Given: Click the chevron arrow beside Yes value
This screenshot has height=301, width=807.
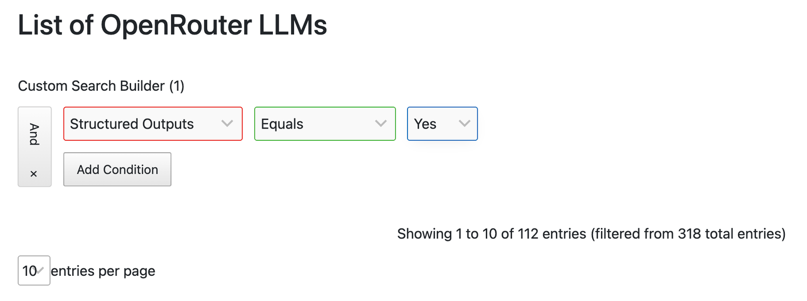Looking at the screenshot, I should click(464, 124).
